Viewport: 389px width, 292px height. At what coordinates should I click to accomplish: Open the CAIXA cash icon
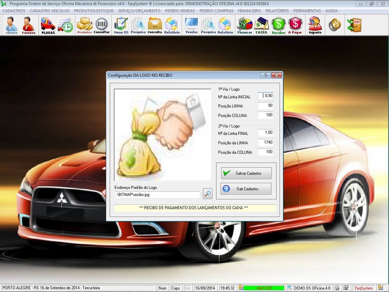click(x=262, y=25)
